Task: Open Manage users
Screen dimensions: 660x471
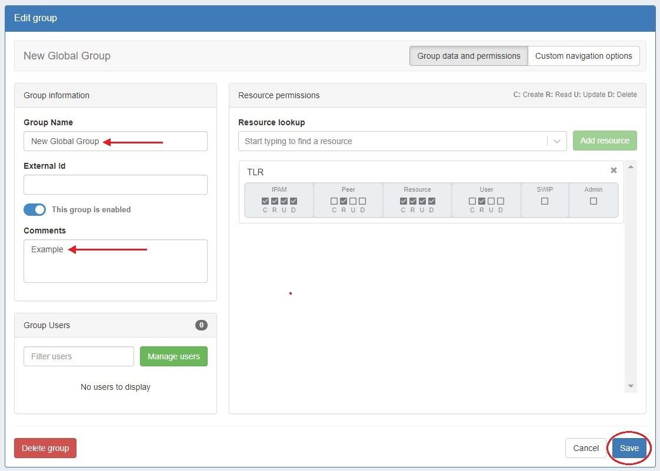Action: [174, 356]
